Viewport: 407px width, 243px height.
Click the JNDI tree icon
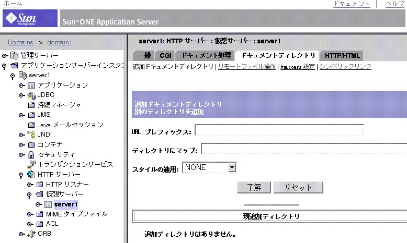[31, 135]
